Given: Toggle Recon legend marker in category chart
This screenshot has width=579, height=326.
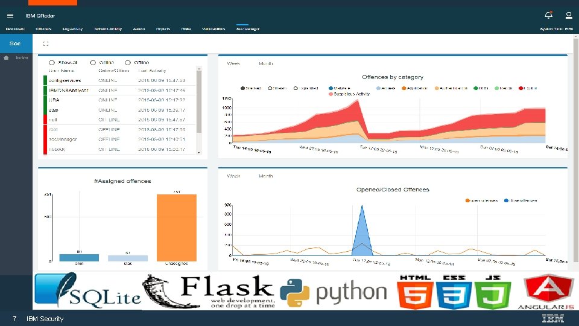Looking at the screenshot, I should pyautogui.click(x=496, y=88).
